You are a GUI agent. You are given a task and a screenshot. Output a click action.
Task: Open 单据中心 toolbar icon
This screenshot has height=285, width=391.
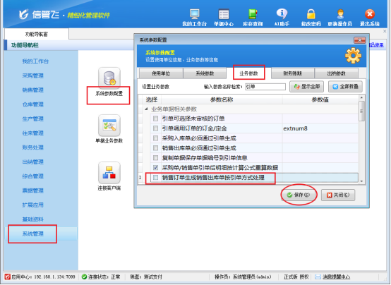click(224, 14)
